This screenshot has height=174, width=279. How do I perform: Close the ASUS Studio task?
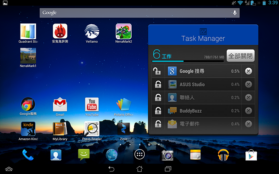coord(248,84)
